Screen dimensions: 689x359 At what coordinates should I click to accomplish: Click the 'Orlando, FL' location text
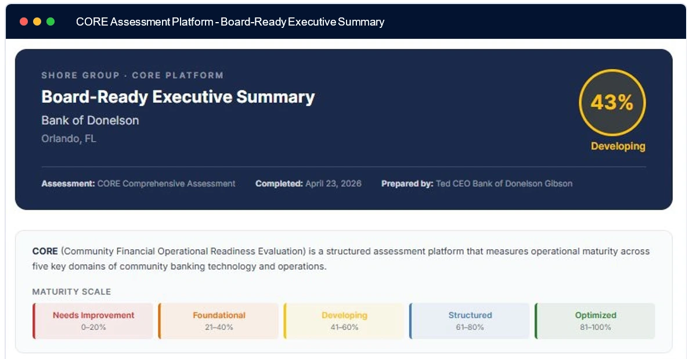point(68,139)
